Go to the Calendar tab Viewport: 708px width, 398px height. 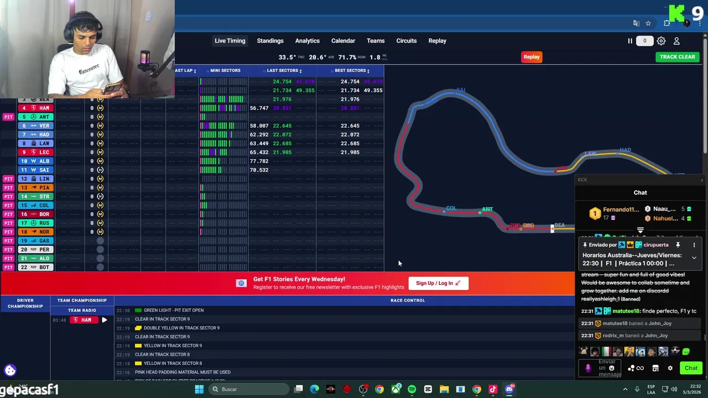pos(343,41)
